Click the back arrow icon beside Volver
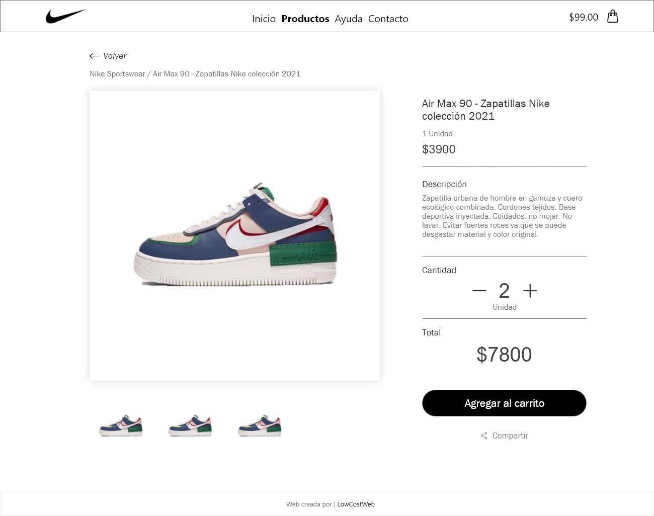The width and height of the screenshot is (654, 516). point(95,56)
